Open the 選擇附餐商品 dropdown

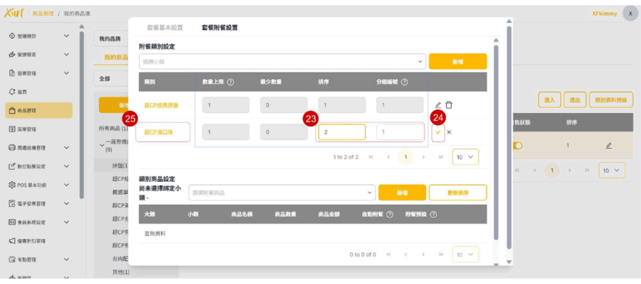click(x=282, y=193)
